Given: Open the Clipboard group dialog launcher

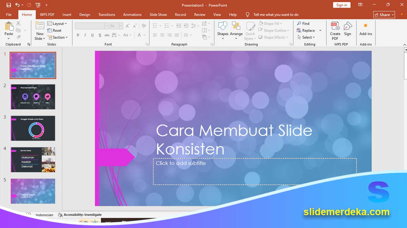Looking at the screenshot, I should pos(29,44).
